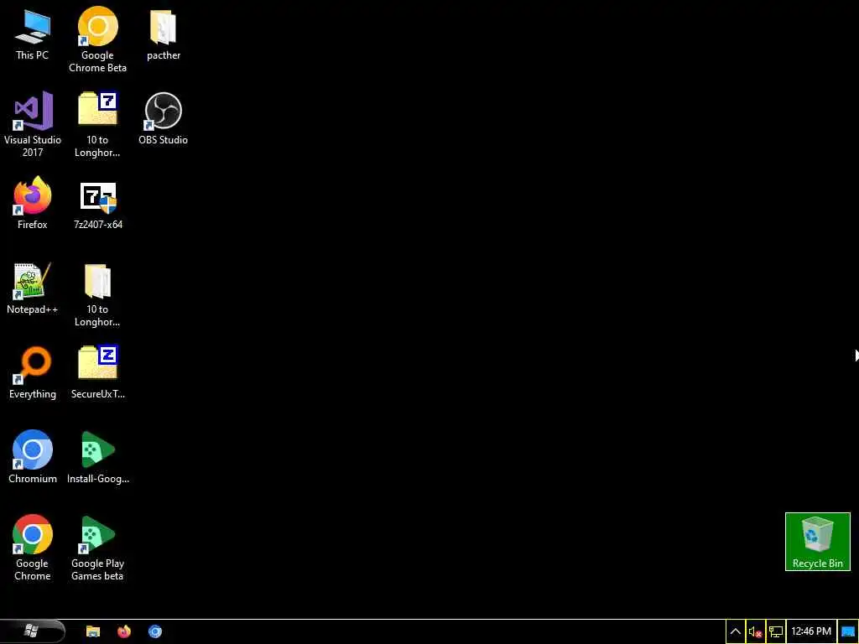This screenshot has width=859, height=644.
Task: Select the Google Play Games beta shortcut
Action: tap(97, 548)
